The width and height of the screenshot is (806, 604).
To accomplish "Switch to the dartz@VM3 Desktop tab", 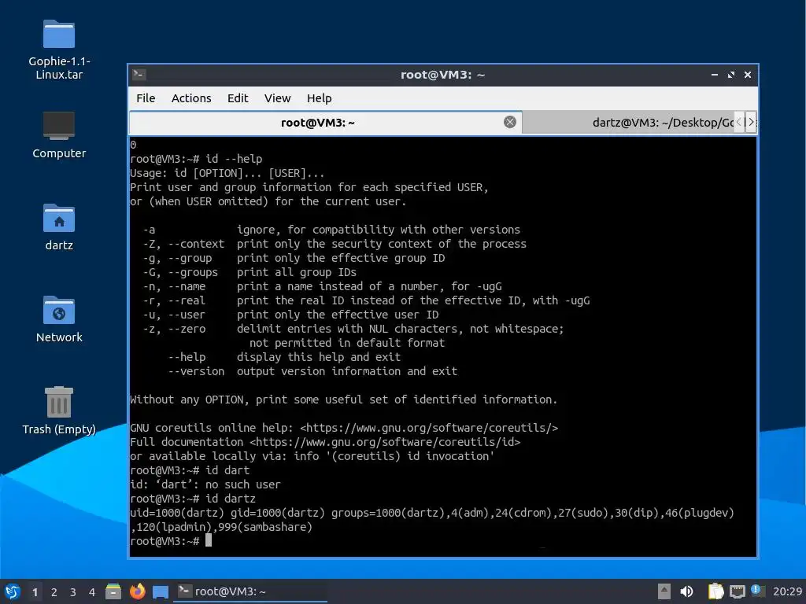I will 628,122.
